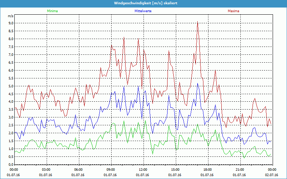Select the 5,0 y-axis tick label

tap(11, 86)
